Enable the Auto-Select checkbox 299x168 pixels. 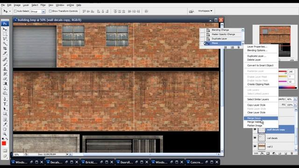[15, 11]
